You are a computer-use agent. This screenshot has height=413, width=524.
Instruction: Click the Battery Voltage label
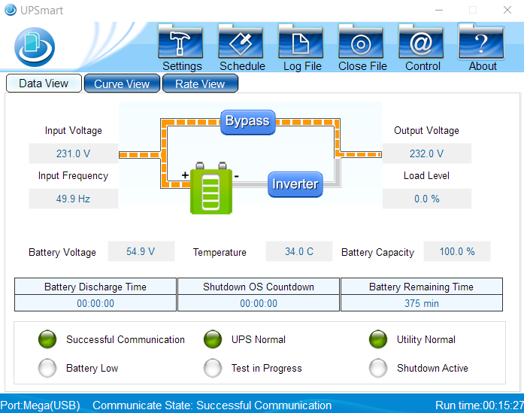(x=62, y=252)
